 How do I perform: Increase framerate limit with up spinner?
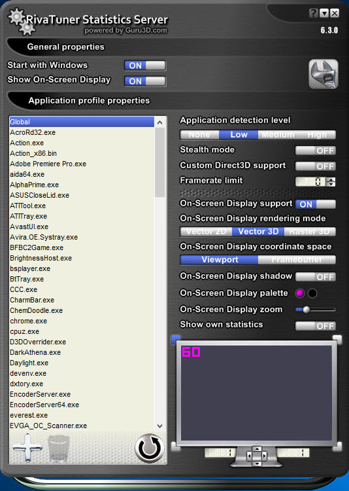(x=331, y=179)
